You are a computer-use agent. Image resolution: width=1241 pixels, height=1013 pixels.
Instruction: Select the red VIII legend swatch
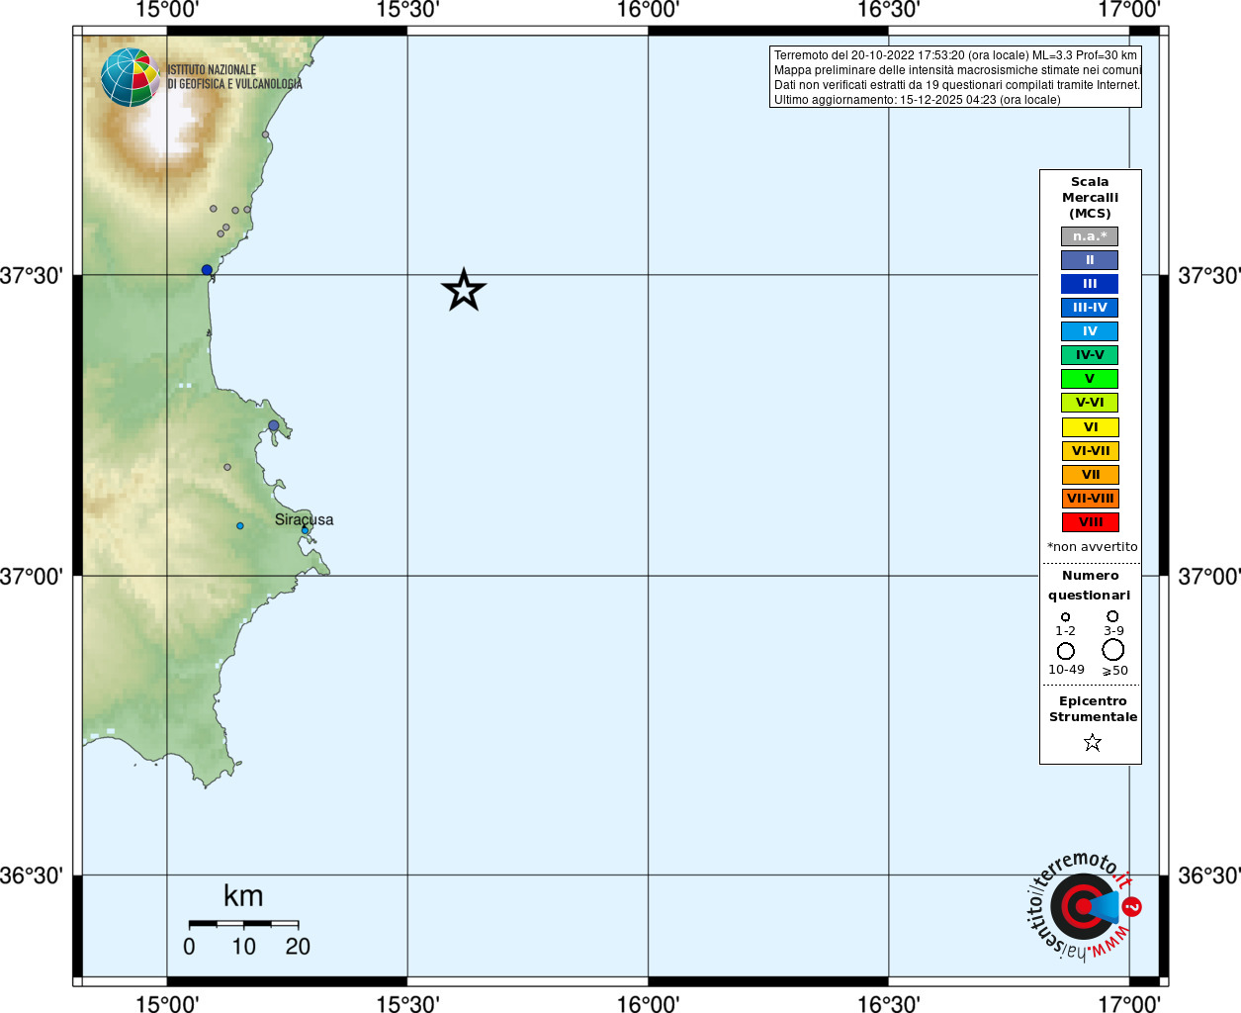pos(1090,522)
